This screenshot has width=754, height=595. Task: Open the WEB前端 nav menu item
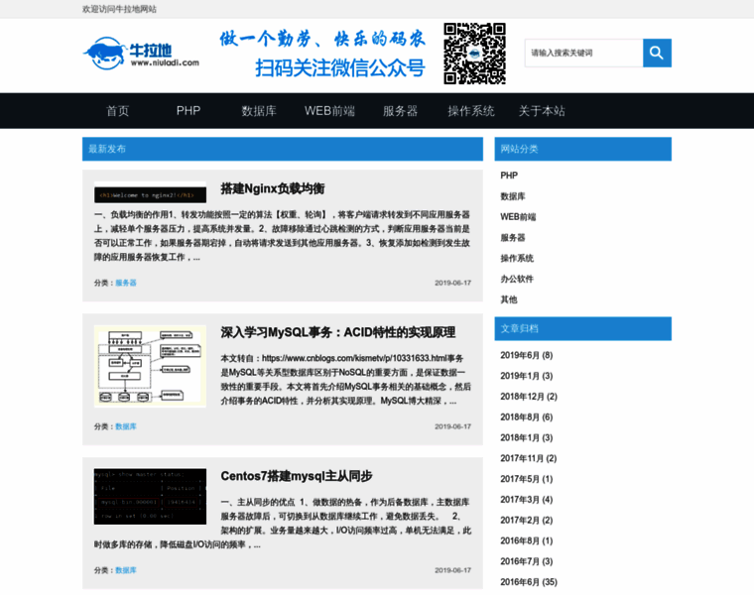(x=329, y=111)
